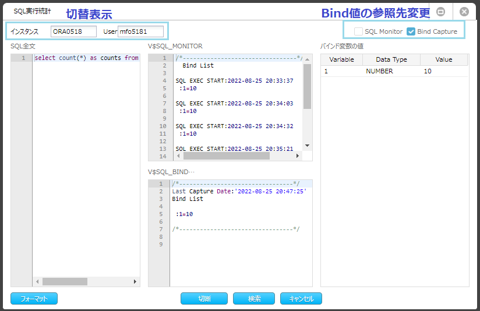
Task: Click SQL全文 scroll right arrow
Action: pyautogui.click(x=135, y=282)
